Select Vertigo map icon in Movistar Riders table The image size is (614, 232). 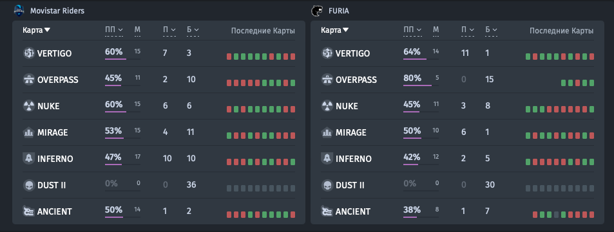click(x=28, y=53)
